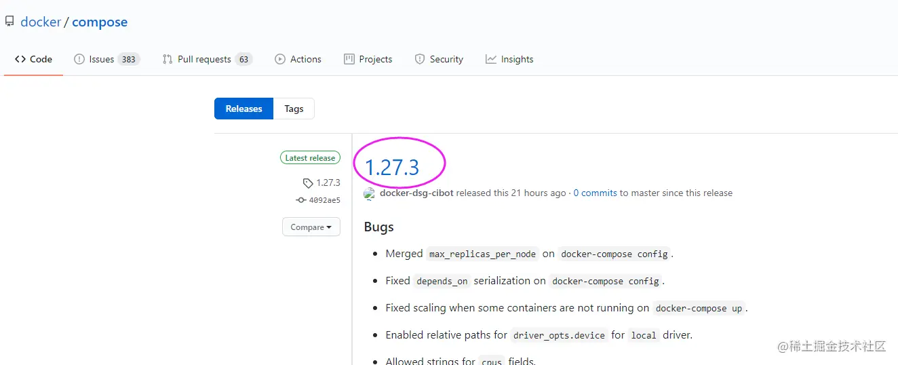898x365 pixels.
Task: Open the compose repository link
Action: pyautogui.click(x=100, y=22)
